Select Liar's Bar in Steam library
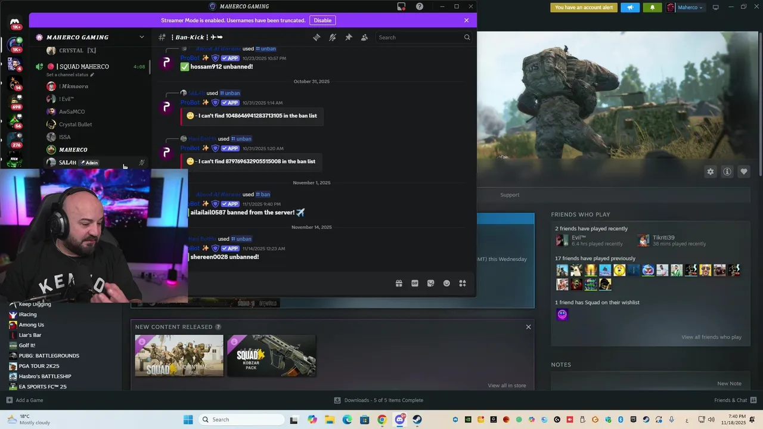Viewport: 763px width, 429px height. click(30, 335)
